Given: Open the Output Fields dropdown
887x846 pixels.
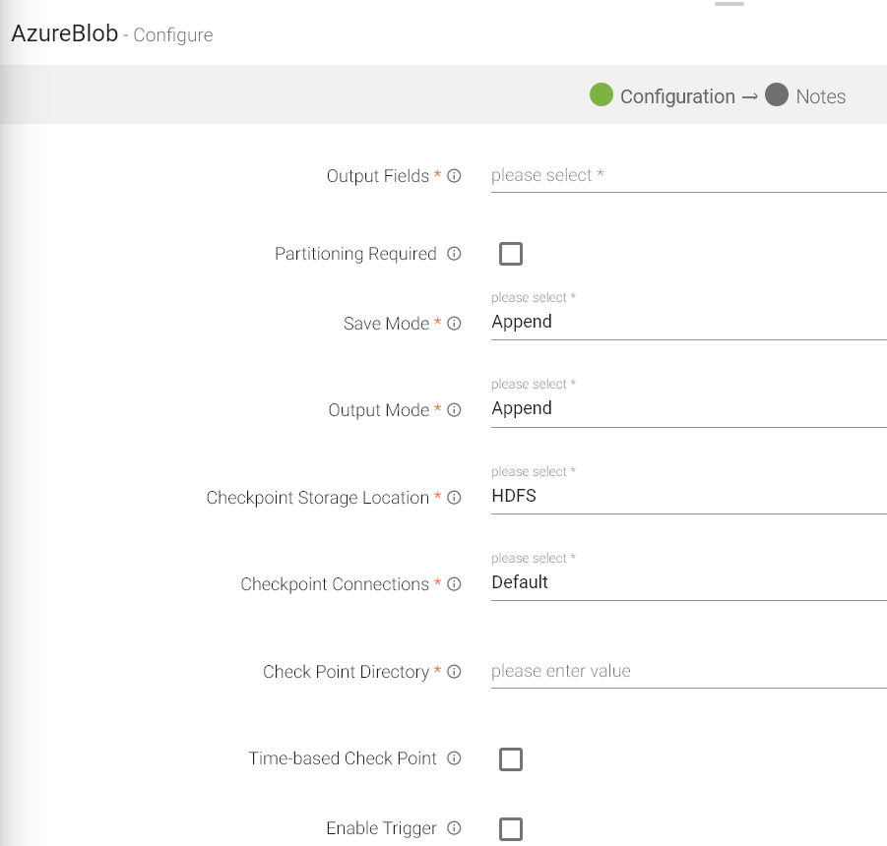Looking at the screenshot, I should click(x=687, y=176).
